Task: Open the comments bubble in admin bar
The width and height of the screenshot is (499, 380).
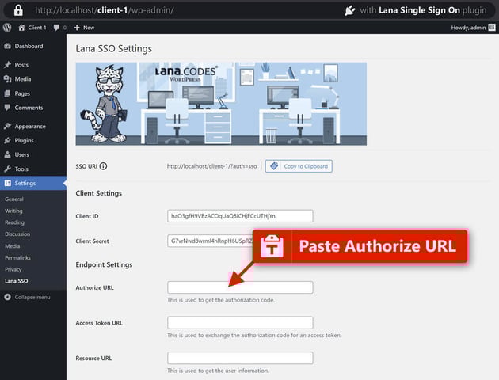Action: click(x=60, y=28)
